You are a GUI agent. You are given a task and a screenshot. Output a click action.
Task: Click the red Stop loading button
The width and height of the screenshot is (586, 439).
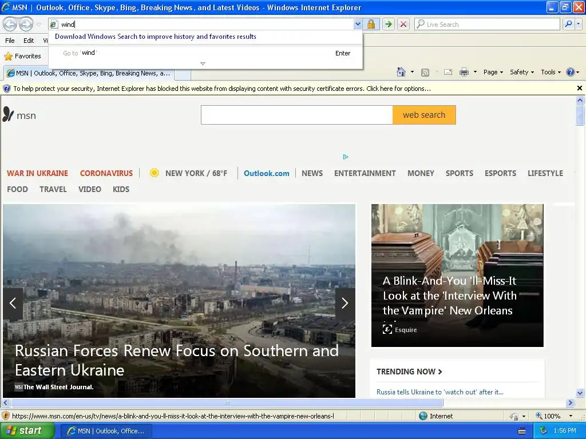[x=403, y=24]
